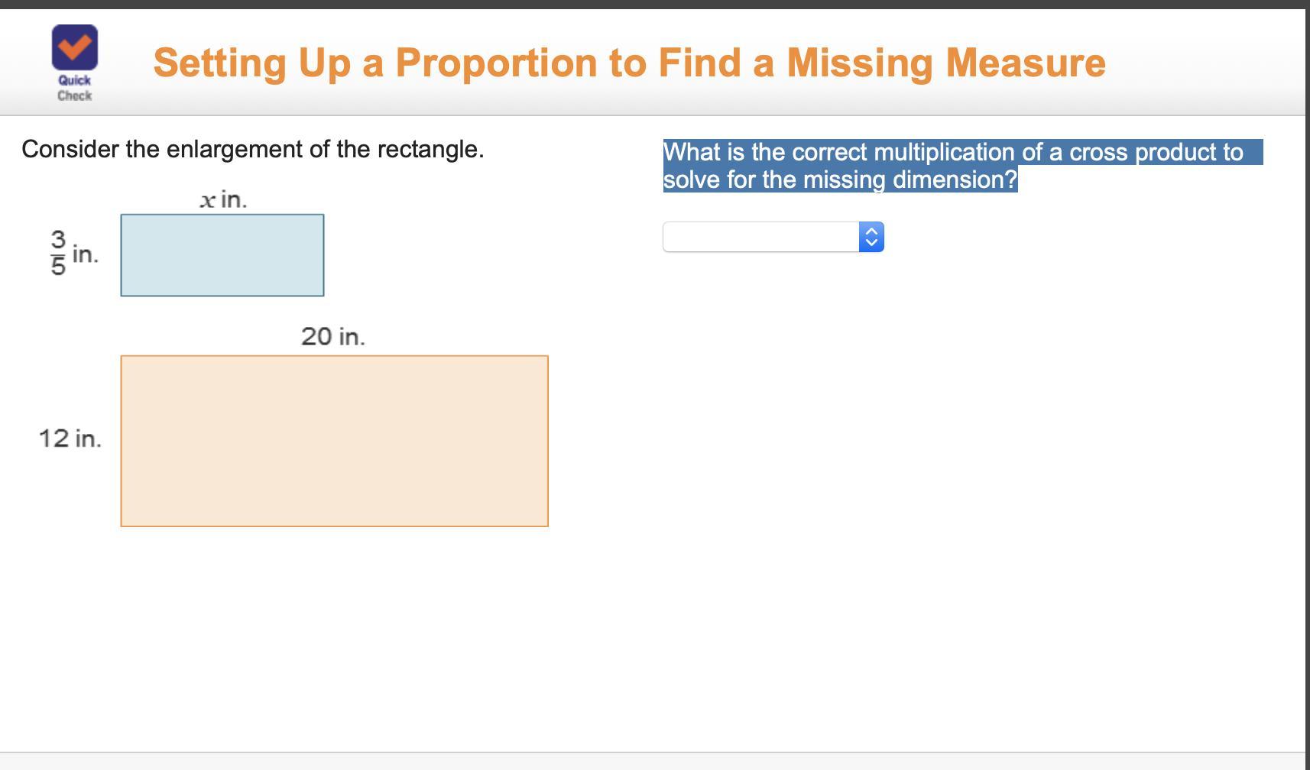Click the blue up-down arrows on dropdown

click(x=871, y=237)
